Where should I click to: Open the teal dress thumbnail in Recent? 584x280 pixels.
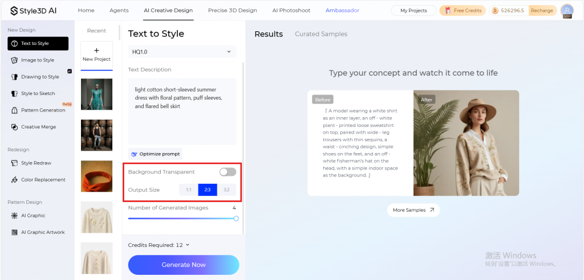(96, 94)
